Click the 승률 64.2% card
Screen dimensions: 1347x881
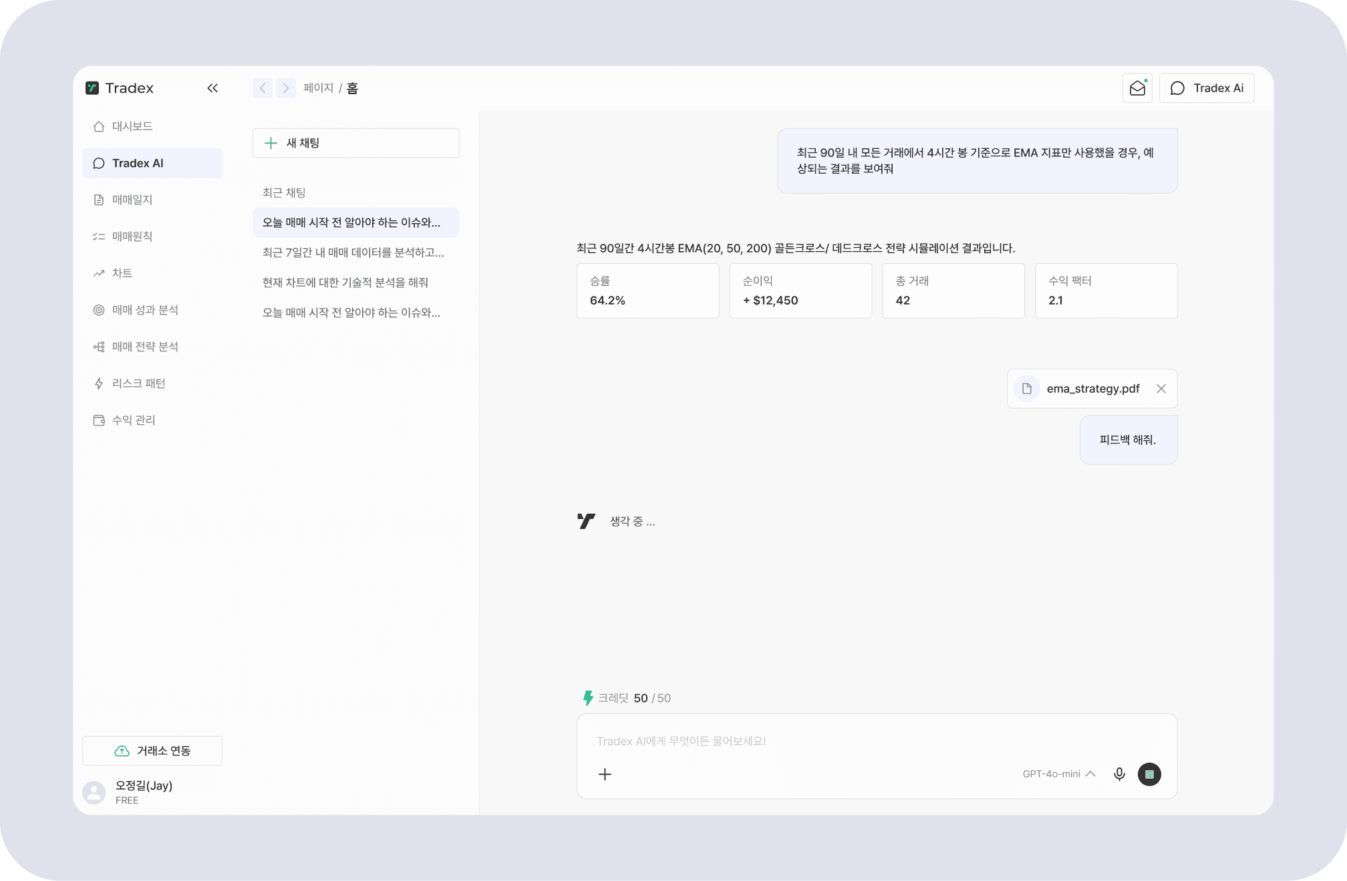coord(648,291)
